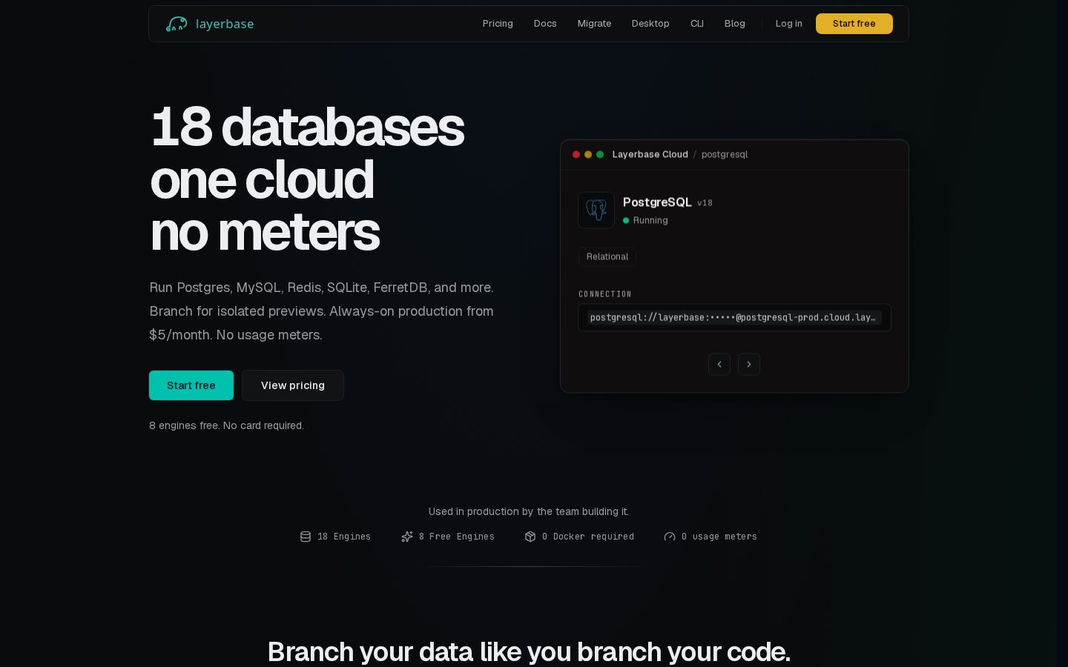Click the green window dot in Layerbase Cloud card
Image resolution: width=1068 pixels, height=667 pixels.
tap(600, 154)
